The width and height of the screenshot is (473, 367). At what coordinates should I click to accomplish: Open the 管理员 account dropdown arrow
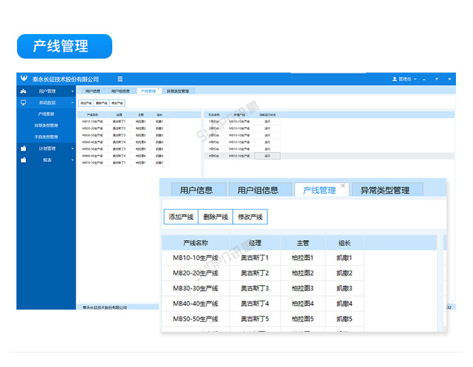pyautogui.click(x=416, y=79)
